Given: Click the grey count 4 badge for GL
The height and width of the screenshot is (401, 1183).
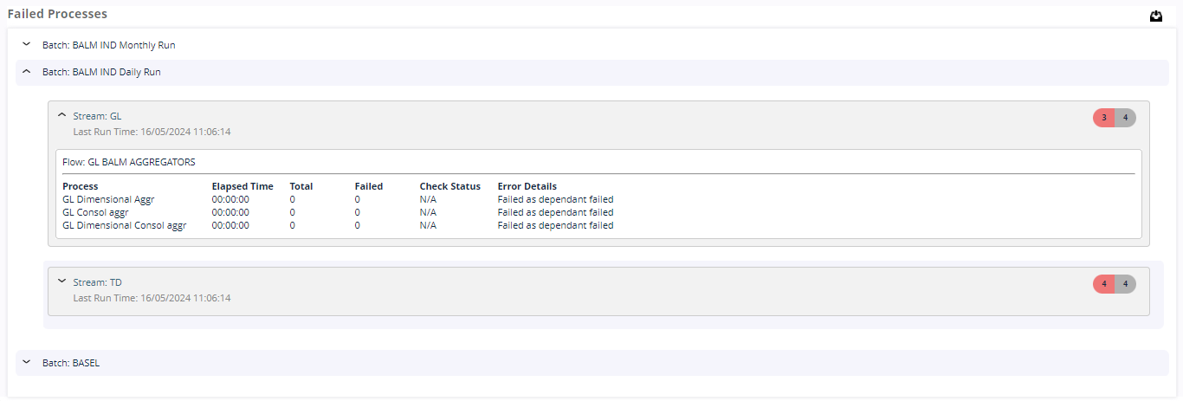Looking at the screenshot, I should [x=1125, y=118].
